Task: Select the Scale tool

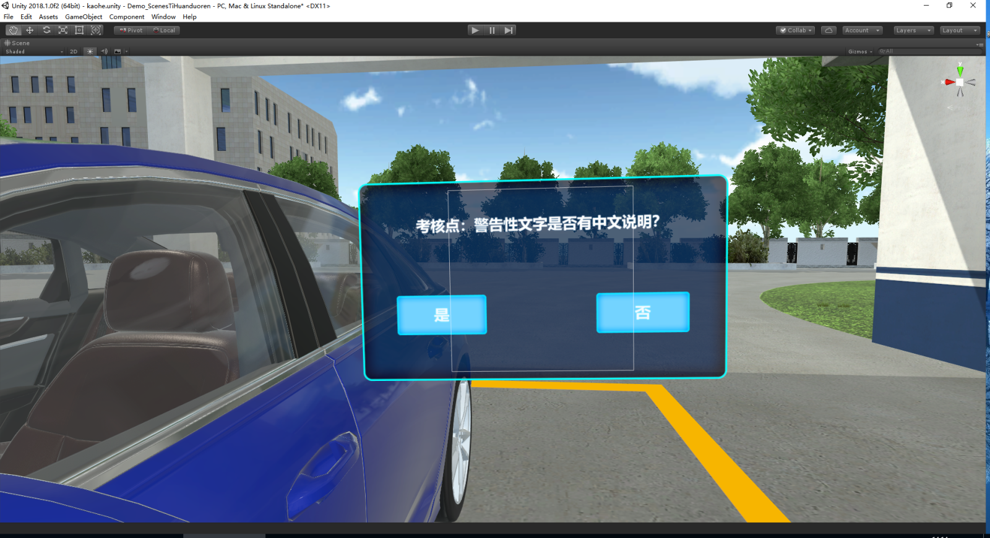Action: point(62,30)
